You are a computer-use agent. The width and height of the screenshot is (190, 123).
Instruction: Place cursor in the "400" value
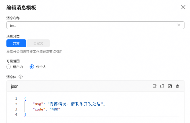tap(55, 109)
